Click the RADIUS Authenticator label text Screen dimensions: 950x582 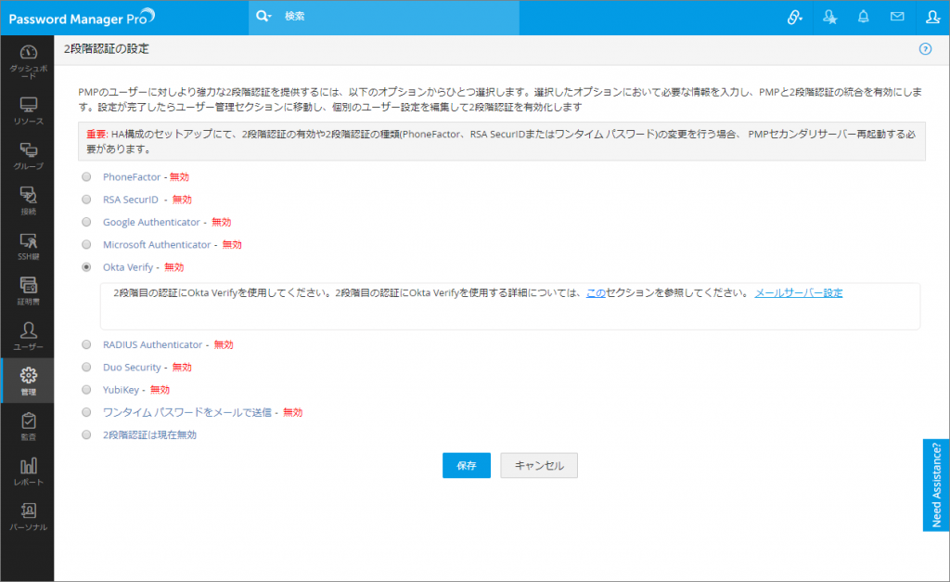(x=153, y=344)
